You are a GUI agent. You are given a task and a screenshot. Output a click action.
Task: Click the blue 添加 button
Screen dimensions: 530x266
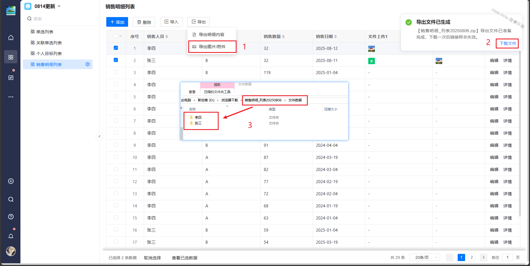coord(117,22)
